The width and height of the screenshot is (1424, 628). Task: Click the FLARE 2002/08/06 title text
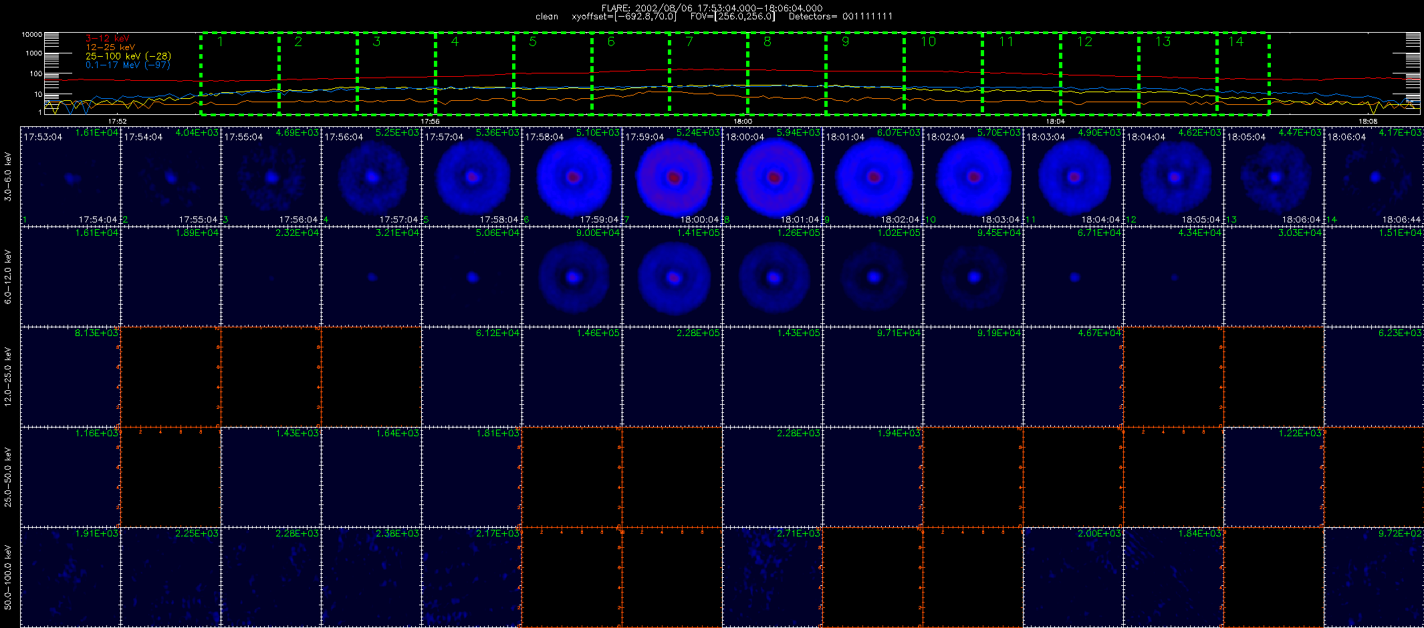712,8
